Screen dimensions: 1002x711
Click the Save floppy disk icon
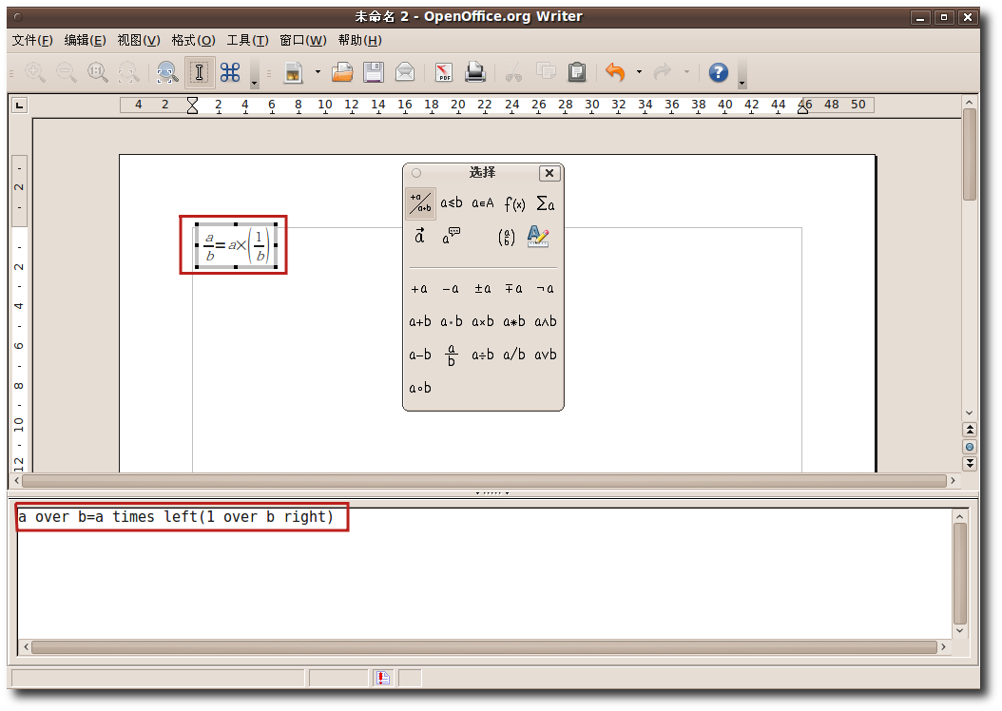[x=374, y=73]
